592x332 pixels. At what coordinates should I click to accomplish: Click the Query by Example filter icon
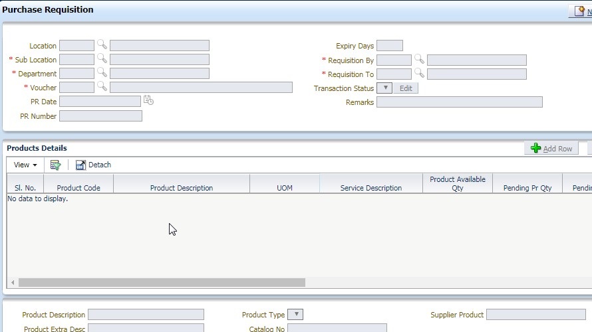55,165
